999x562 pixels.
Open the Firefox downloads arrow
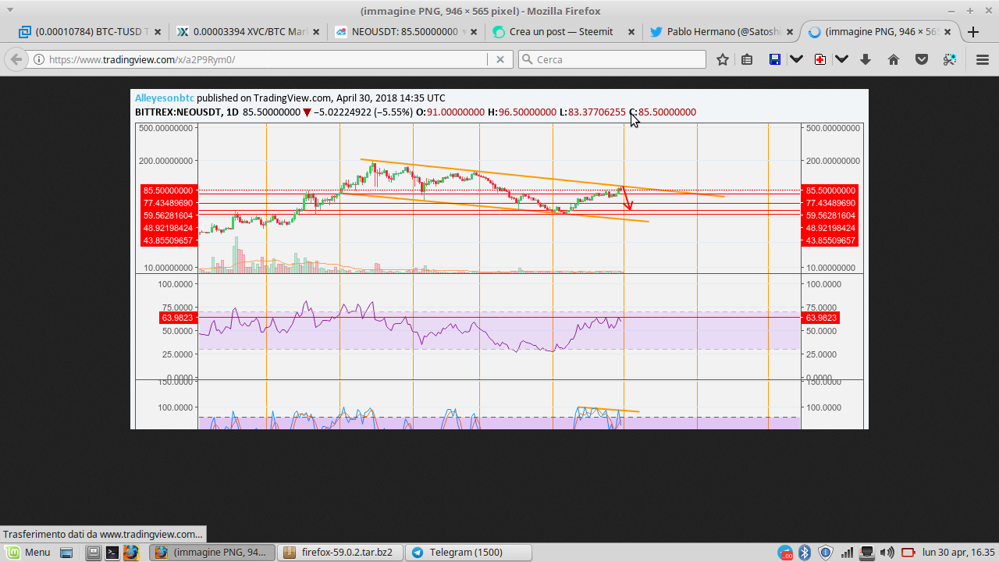(x=866, y=59)
